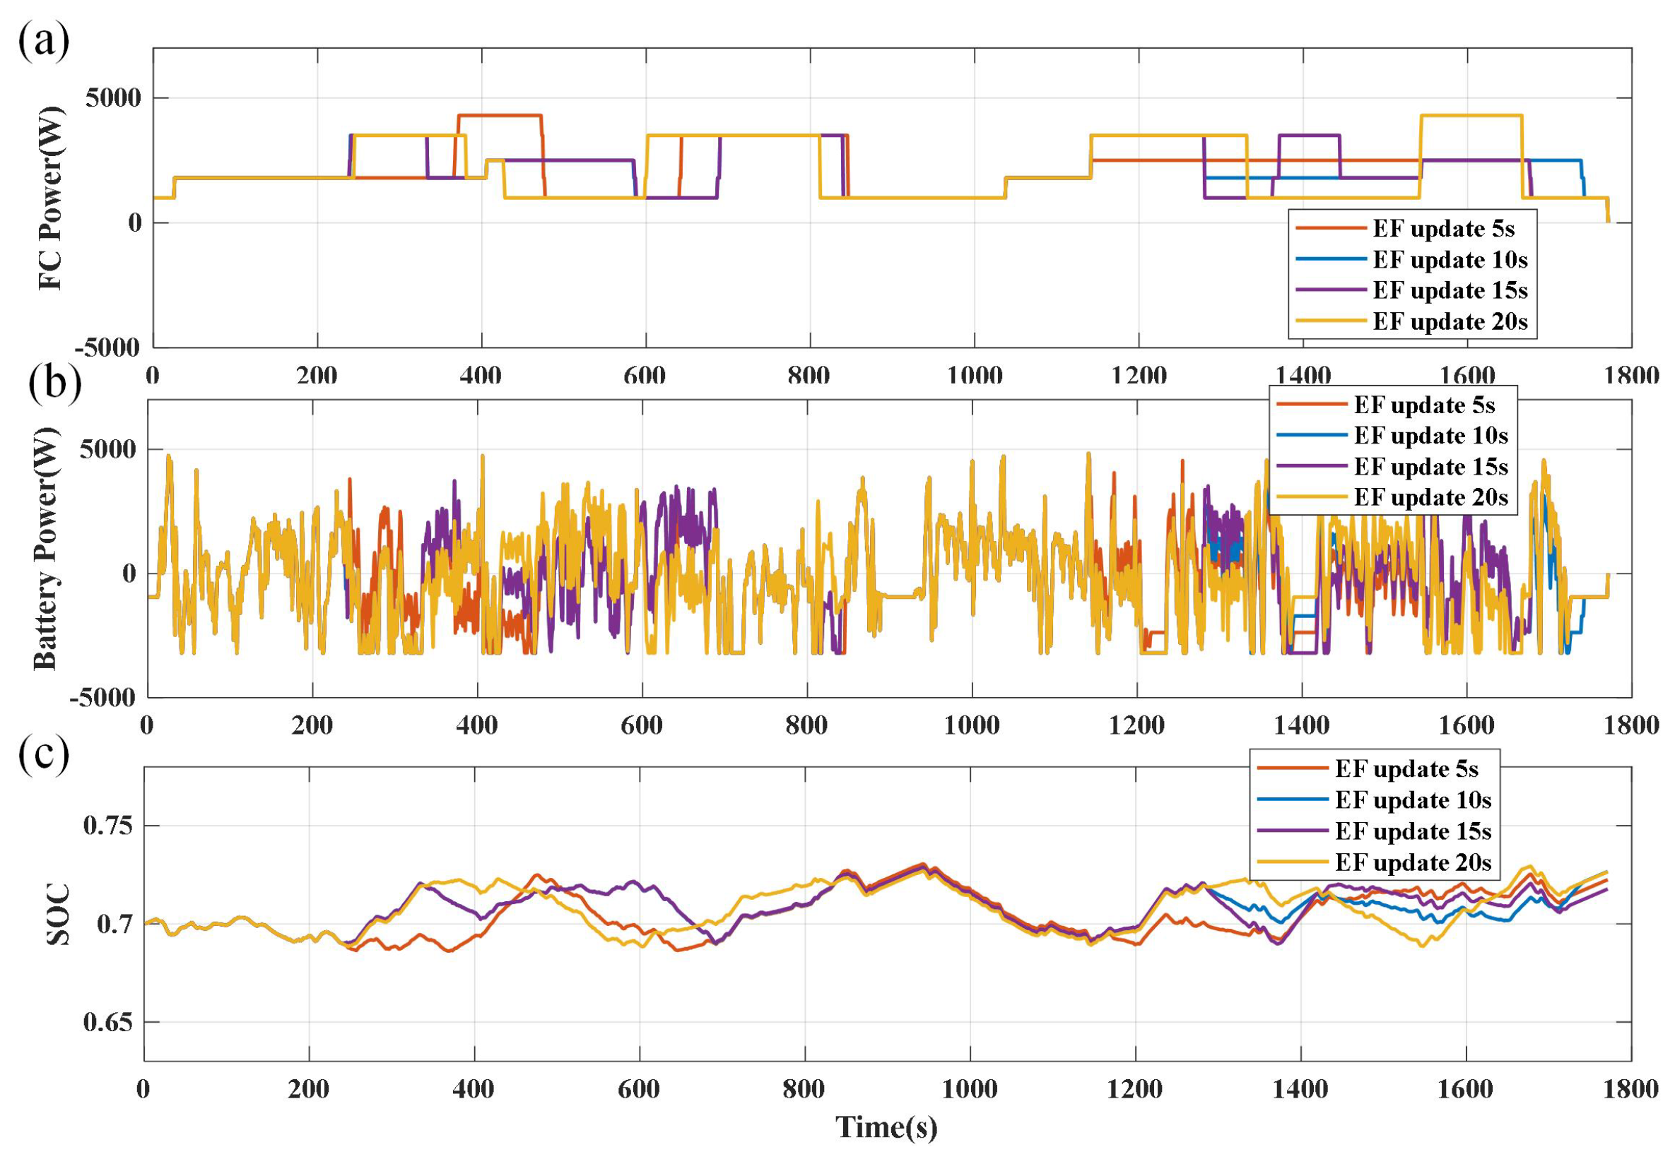Click the panel (c) label
Screen dimensions: 1675x1159
pos(44,754)
